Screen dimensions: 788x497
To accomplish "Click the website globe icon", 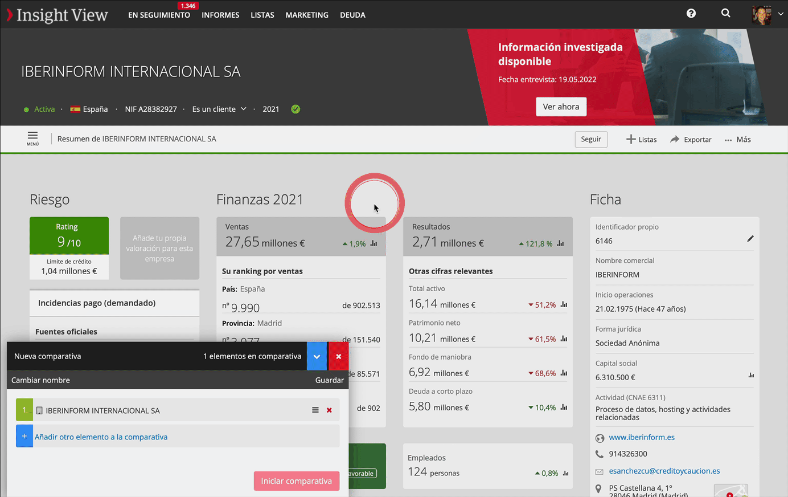I will (600, 438).
